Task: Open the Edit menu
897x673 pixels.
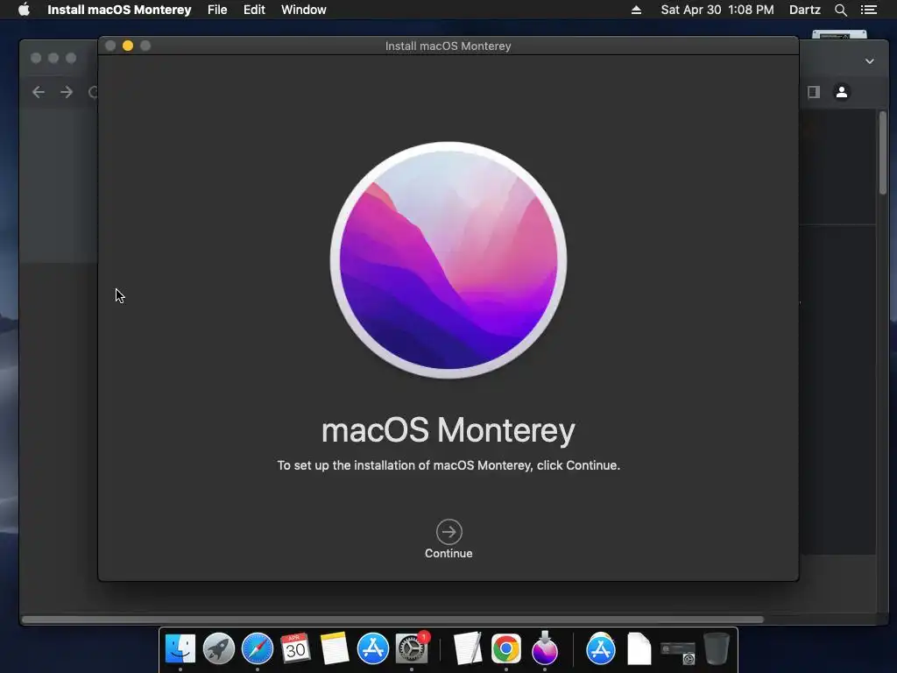Action: [254, 10]
